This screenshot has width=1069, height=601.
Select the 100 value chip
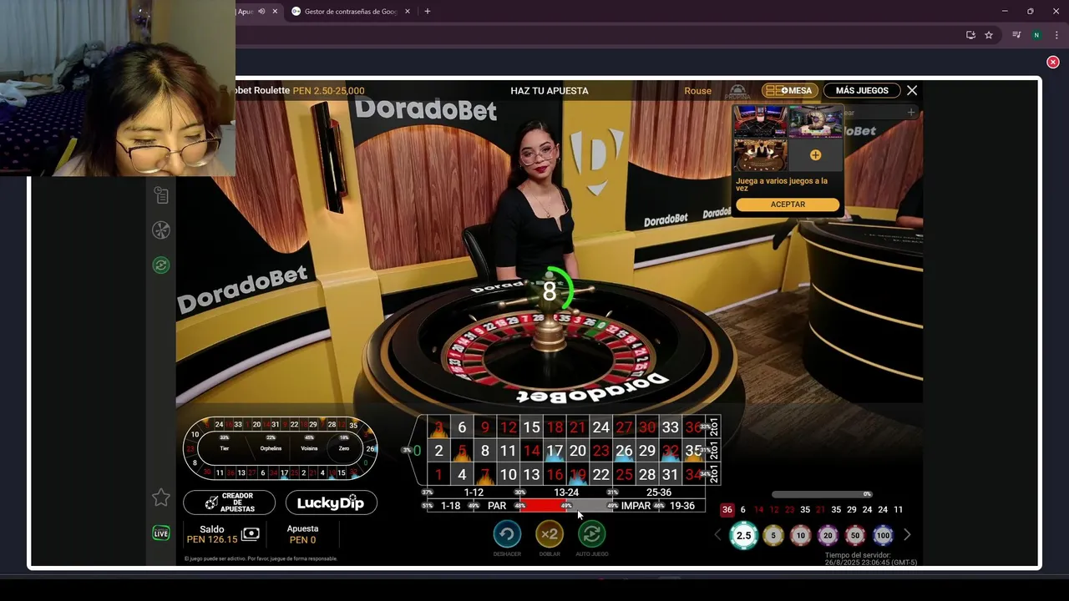883,536
